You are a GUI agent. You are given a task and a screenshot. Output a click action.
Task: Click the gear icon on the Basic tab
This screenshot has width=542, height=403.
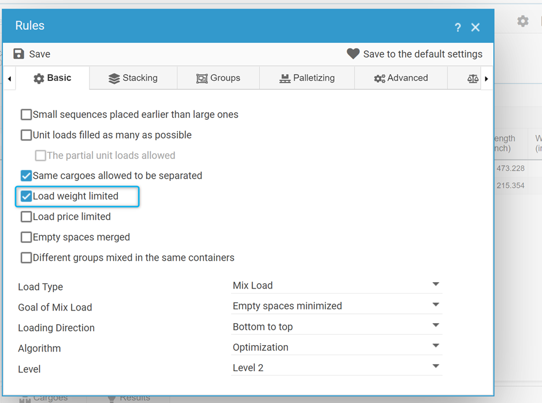point(39,79)
